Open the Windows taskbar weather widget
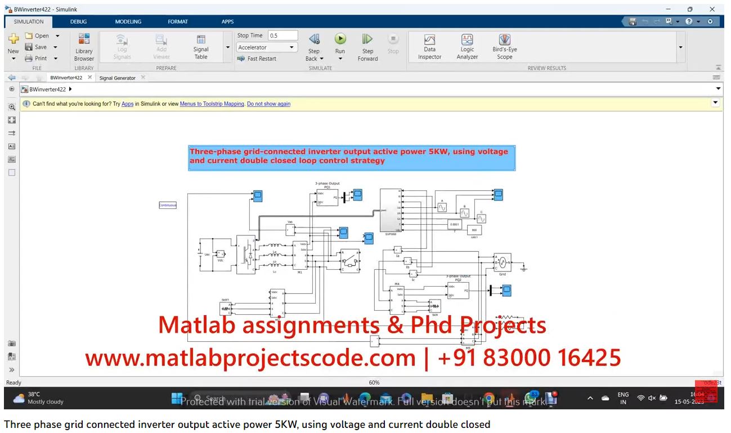731x433 pixels. pos(39,398)
